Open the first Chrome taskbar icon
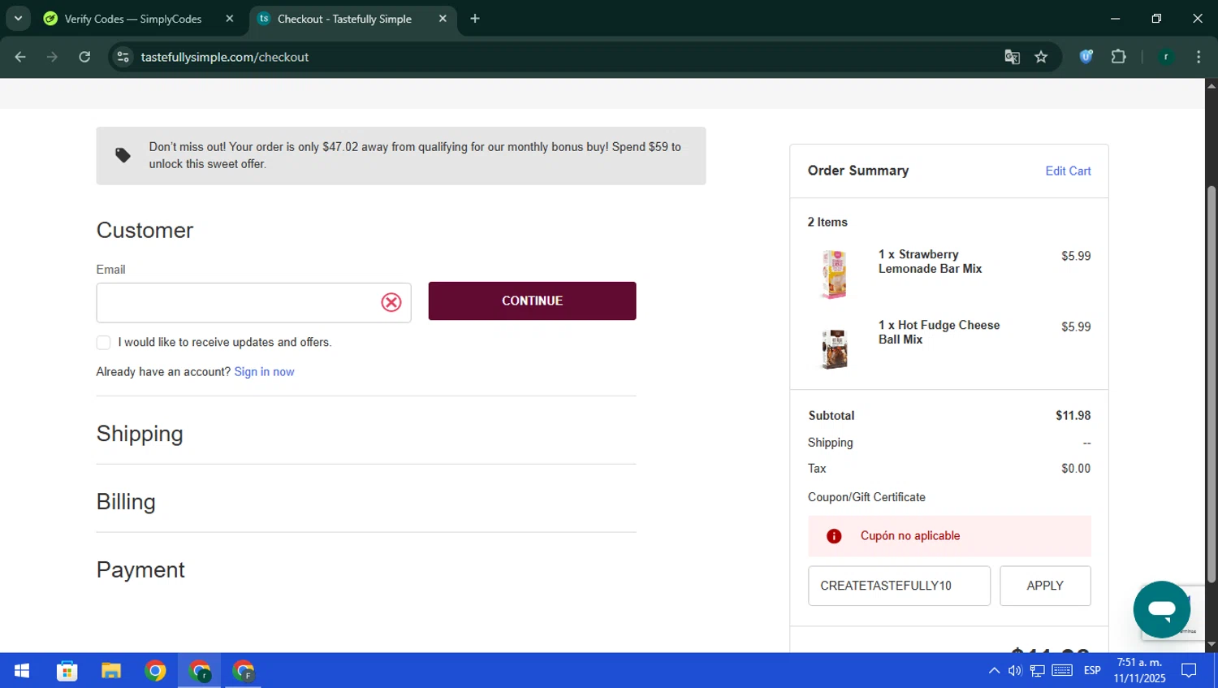Screen dimensions: 1218x688 [155, 671]
